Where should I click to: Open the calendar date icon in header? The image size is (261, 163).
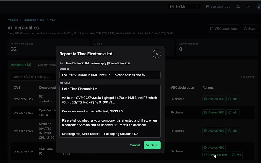(x=208, y=7)
